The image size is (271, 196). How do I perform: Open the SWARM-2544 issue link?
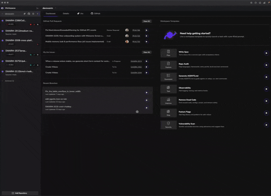136,73
